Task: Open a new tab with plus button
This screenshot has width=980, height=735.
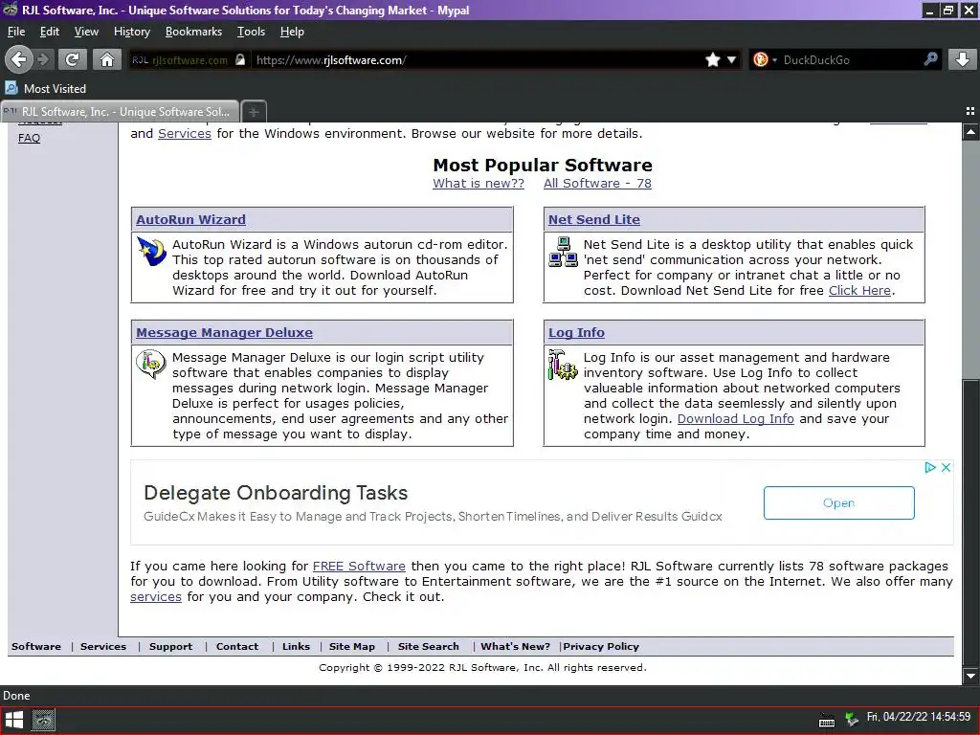Action: click(254, 112)
